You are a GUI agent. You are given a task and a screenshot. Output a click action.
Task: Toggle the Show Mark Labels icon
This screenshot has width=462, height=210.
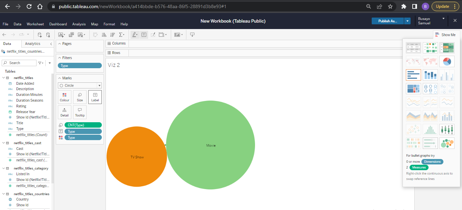tap(144, 35)
